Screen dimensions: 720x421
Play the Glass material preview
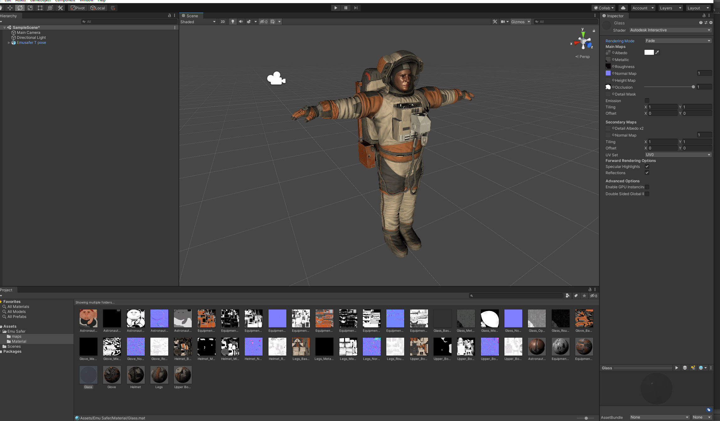(x=676, y=368)
